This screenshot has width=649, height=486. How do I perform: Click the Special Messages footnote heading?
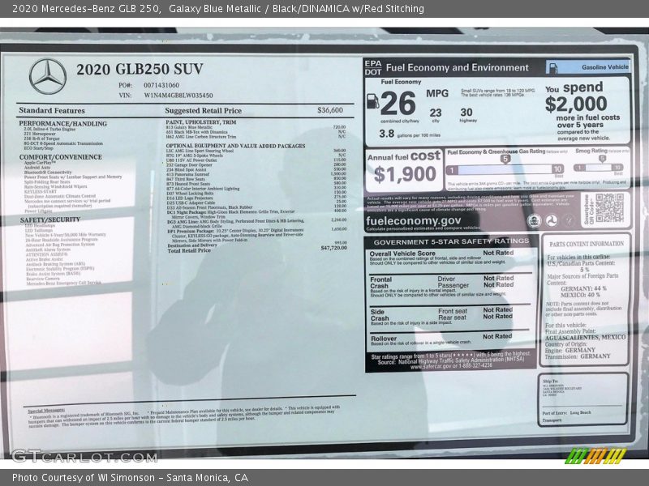pyautogui.click(x=46, y=411)
